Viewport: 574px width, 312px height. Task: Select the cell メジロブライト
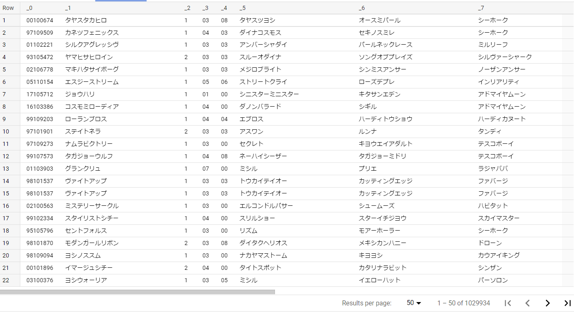(260, 69)
